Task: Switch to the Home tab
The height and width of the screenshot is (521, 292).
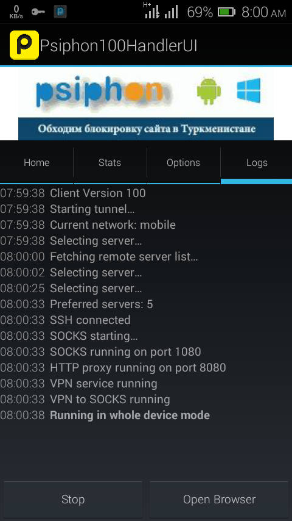Action: point(36,163)
